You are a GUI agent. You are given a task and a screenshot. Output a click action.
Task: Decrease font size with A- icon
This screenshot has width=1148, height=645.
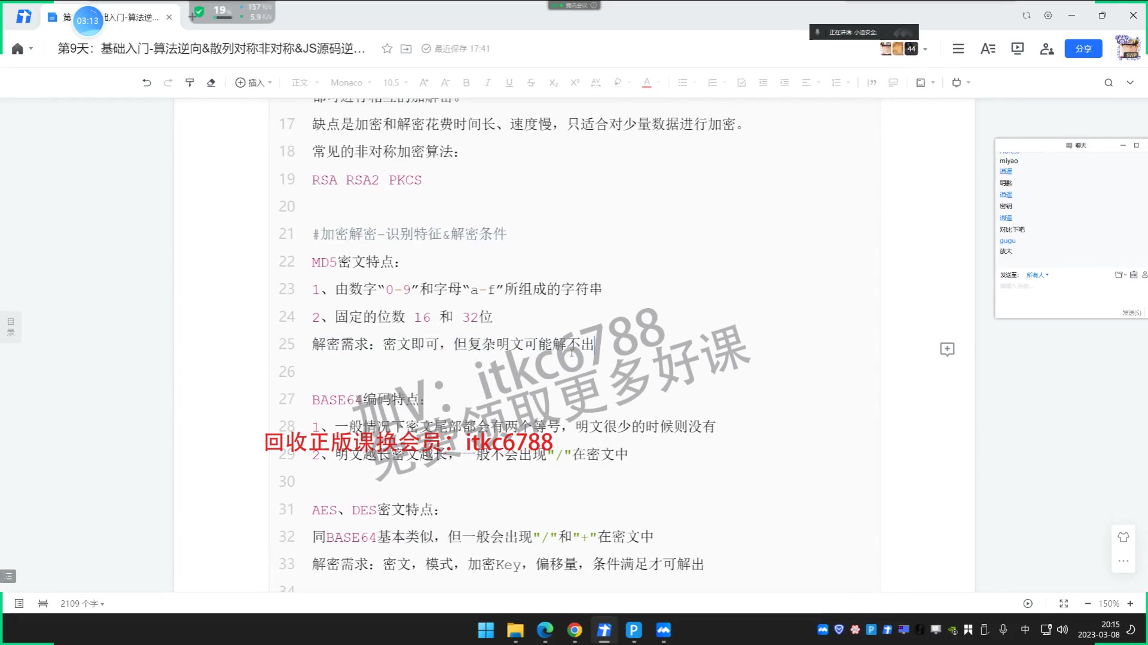445,82
